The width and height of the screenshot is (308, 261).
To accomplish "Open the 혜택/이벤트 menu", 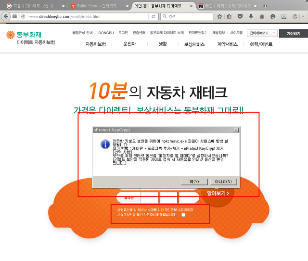I will [261, 44].
